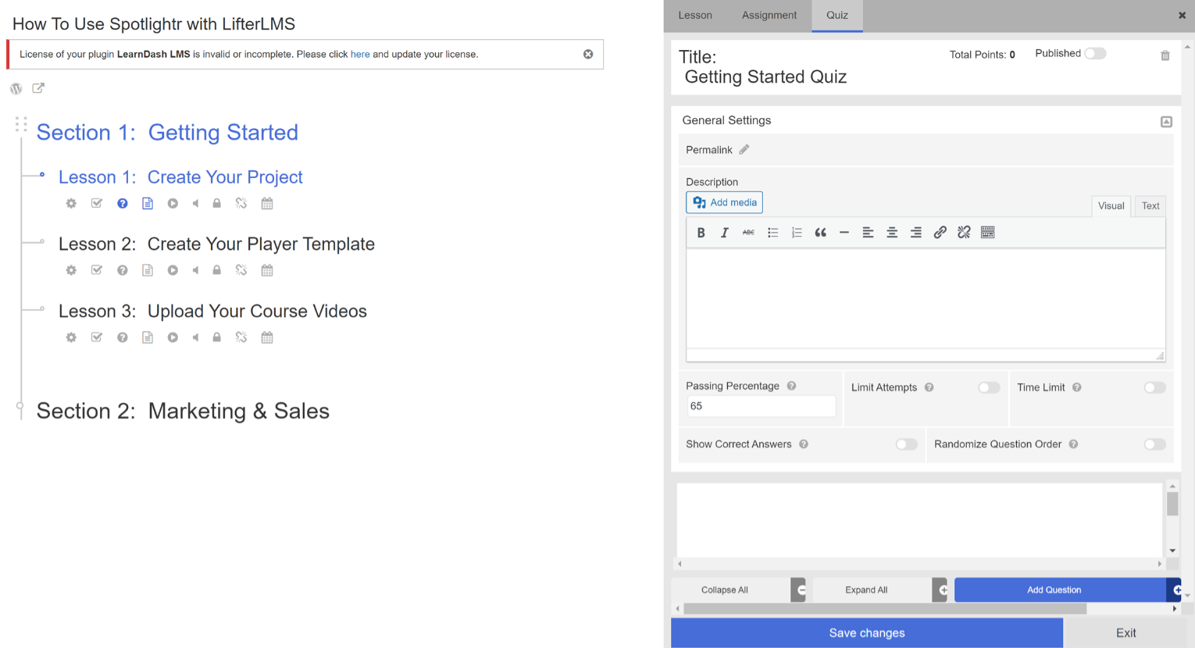The height and width of the screenshot is (648, 1195).
Task: Open the quiz question-mark icon for Lesson 2
Action: (123, 271)
